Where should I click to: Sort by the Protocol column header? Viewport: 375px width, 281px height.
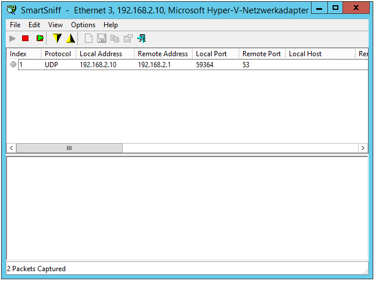[58, 54]
